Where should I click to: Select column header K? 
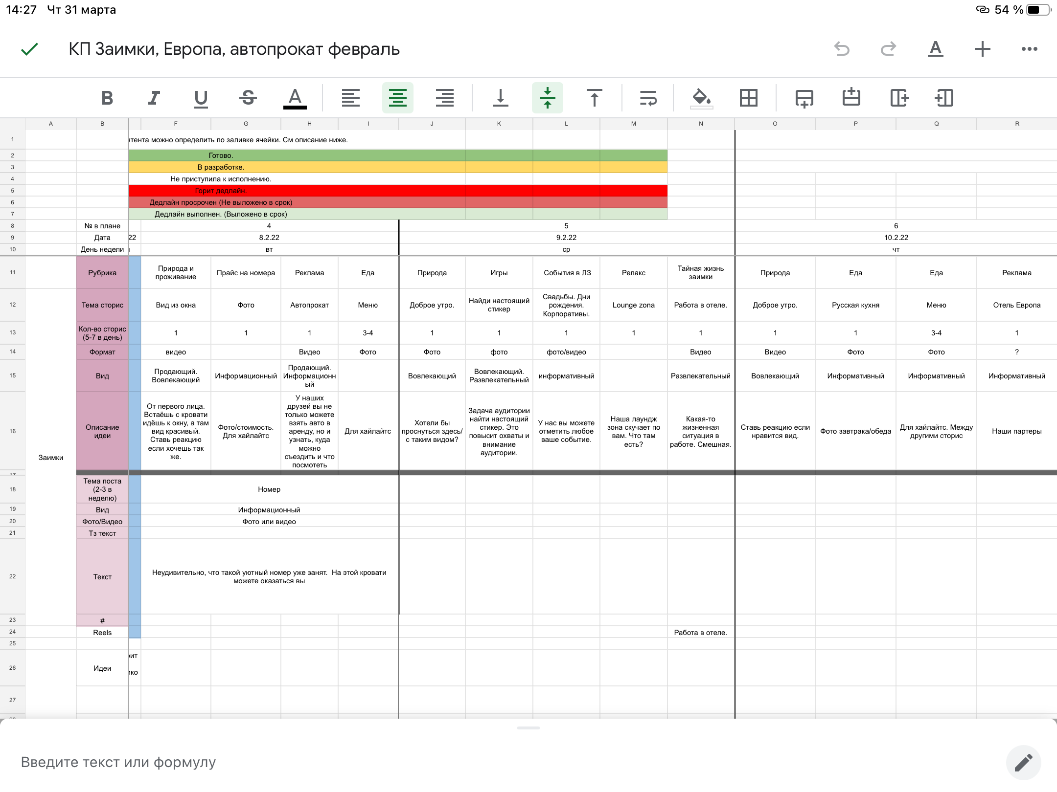[x=499, y=124]
